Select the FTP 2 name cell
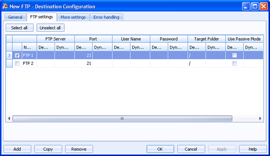The height and width of the screenshot is (156, 270). coord(29,63)
